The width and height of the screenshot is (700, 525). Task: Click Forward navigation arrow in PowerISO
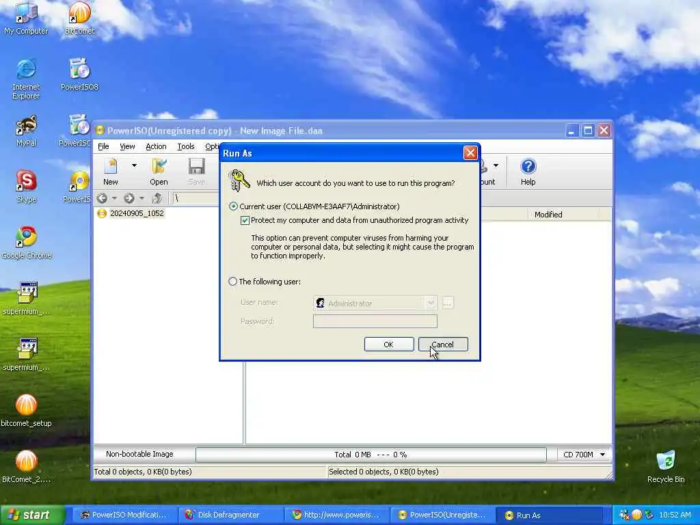(129, 198)
